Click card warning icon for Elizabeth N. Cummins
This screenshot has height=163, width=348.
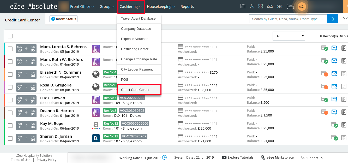(x=325, y=74)
